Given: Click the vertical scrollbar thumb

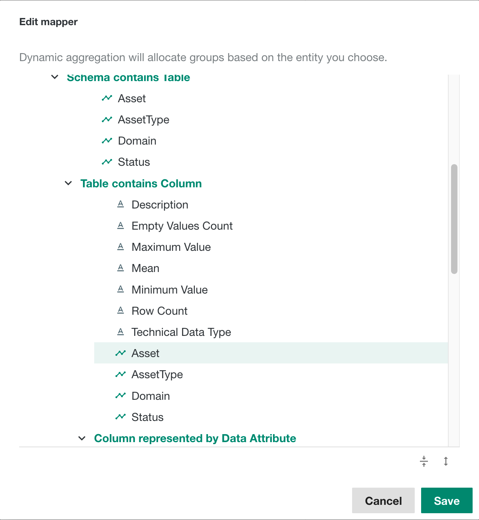Looking at the screenshot, I should pos(454,219).
